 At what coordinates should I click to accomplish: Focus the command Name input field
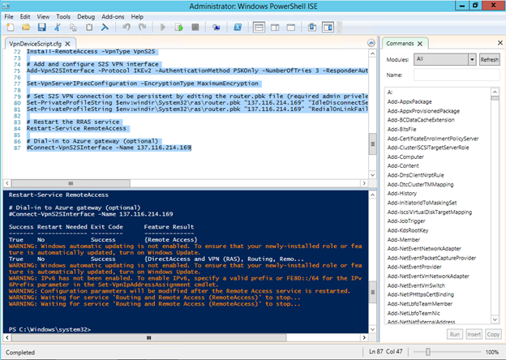pyautogui.click(x=457, y=75)
